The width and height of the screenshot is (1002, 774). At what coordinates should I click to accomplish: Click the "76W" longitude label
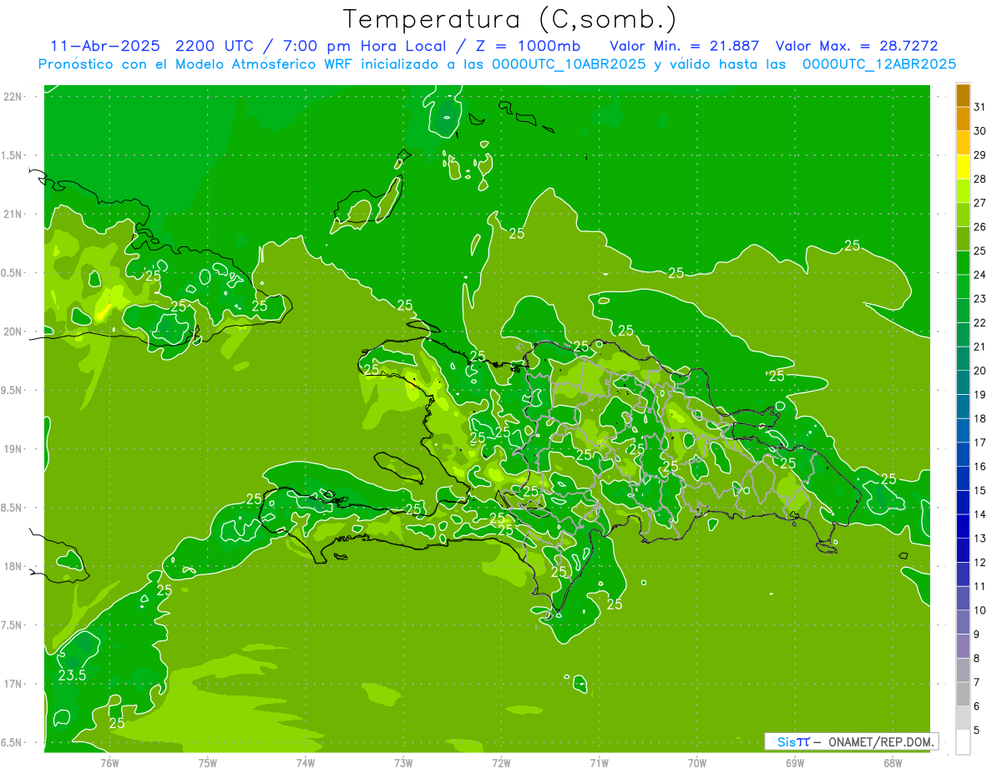coord(109,763)
